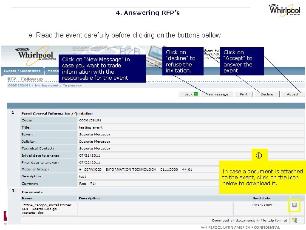Click Technical Contact value 'Suporte Mercador'
This screenshot has height=230, width=306.
95,149
